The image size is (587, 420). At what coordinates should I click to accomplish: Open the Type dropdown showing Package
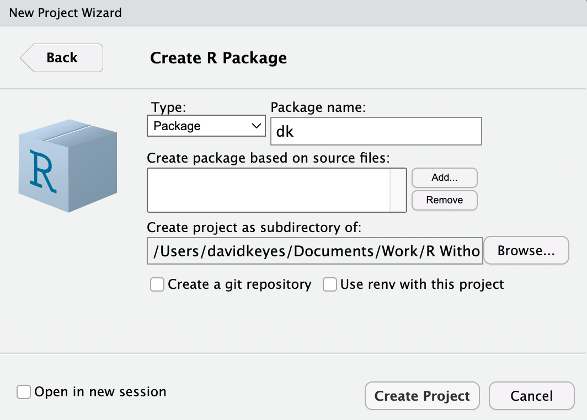pyautogui.click(x=206, y=126)
